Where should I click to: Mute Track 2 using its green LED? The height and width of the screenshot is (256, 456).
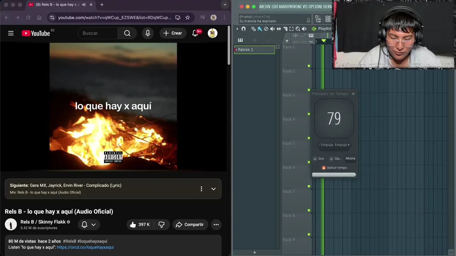[x=309, y=90]
